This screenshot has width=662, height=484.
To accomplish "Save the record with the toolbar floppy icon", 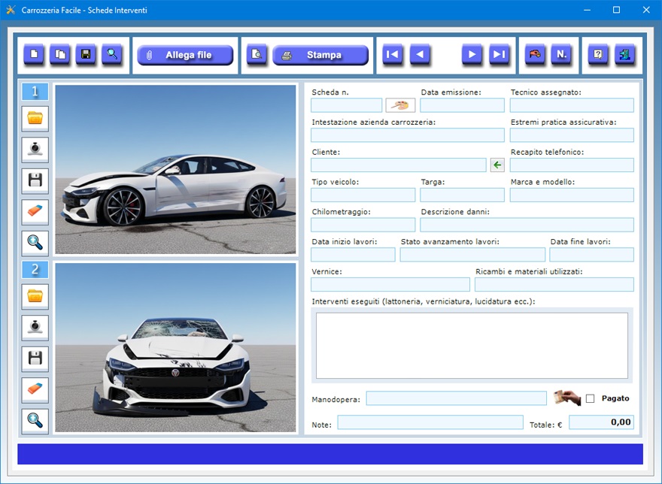I will point(86,55).
